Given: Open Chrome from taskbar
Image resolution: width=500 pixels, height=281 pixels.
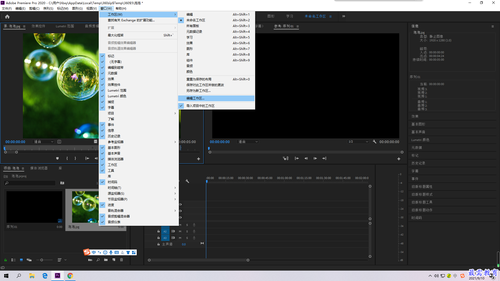Looking at the screenshot, I should click(x=70, y=276).
